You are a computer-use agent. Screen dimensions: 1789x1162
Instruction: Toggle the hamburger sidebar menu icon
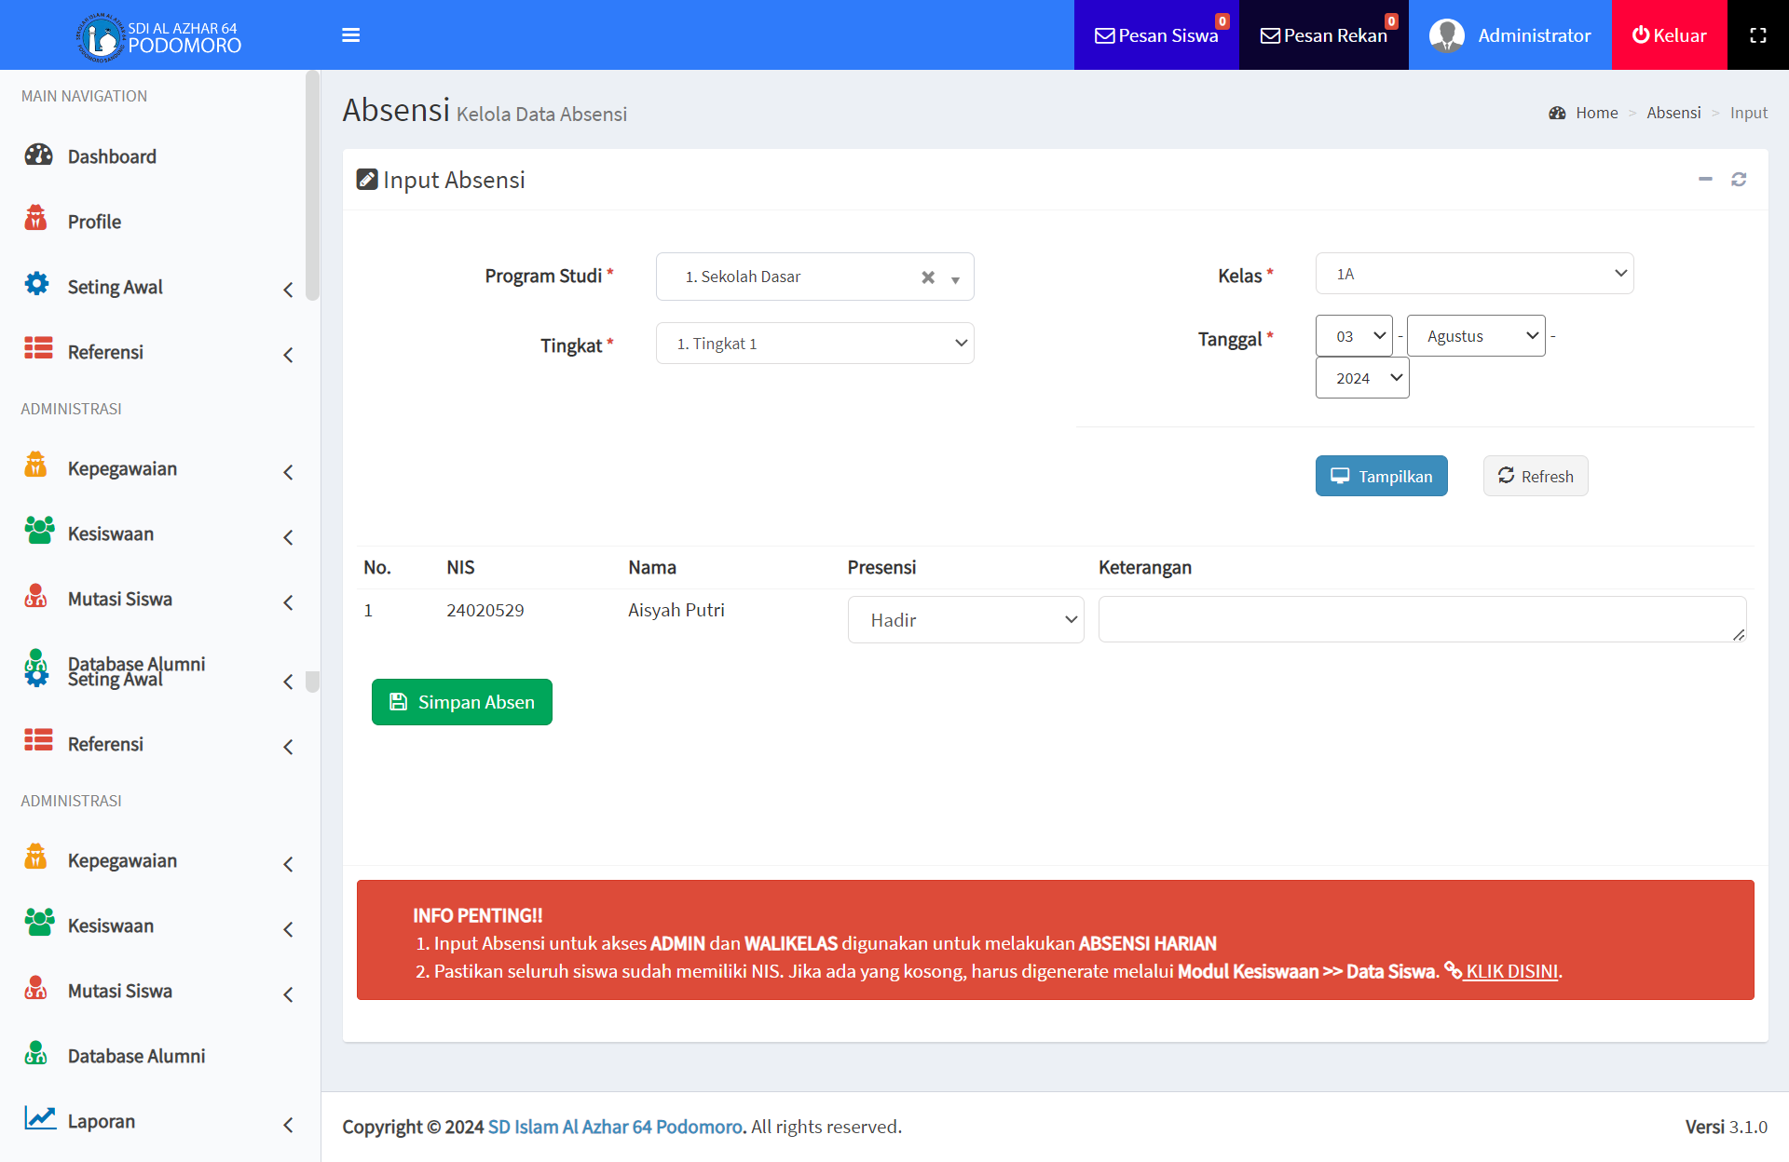click(x=350, y=35)
